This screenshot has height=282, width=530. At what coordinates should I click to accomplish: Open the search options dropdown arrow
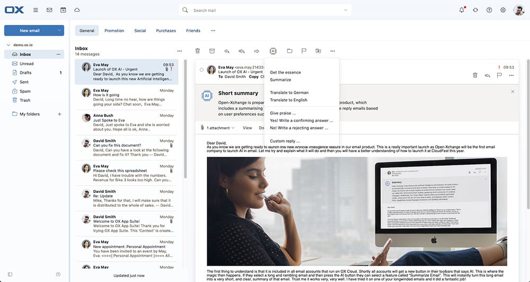(346, 10)
